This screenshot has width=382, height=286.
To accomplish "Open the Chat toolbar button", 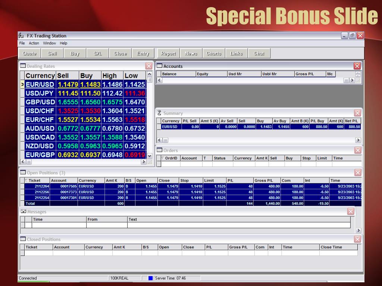I will pos(259,53).
